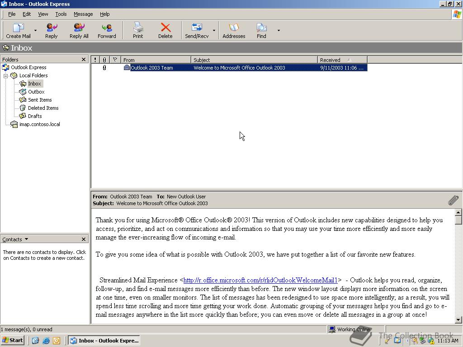This screenshot has height=347, width=463.
Task: Sort by Attachment column header
Action: pos(104,60)
